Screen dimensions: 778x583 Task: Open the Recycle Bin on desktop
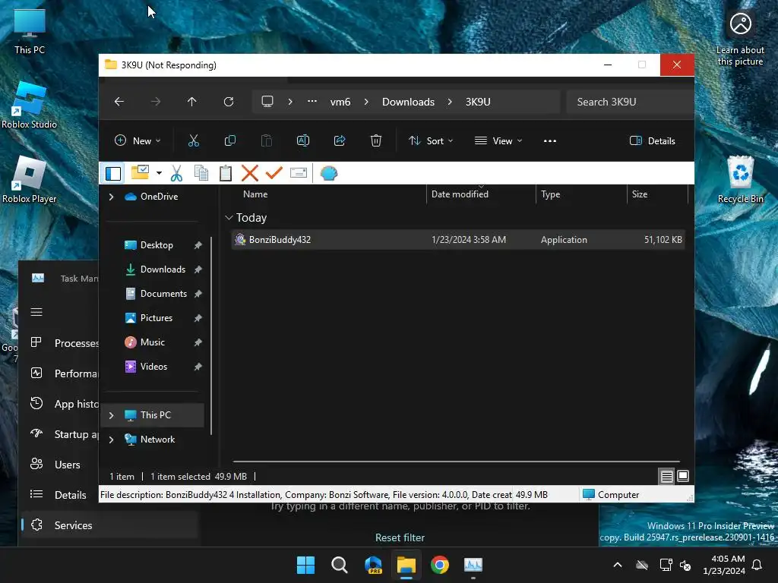pyautogui.click(x=740, y=179)
